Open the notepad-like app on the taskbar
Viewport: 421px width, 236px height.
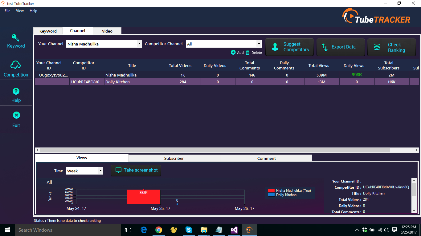tap(219, 230)
